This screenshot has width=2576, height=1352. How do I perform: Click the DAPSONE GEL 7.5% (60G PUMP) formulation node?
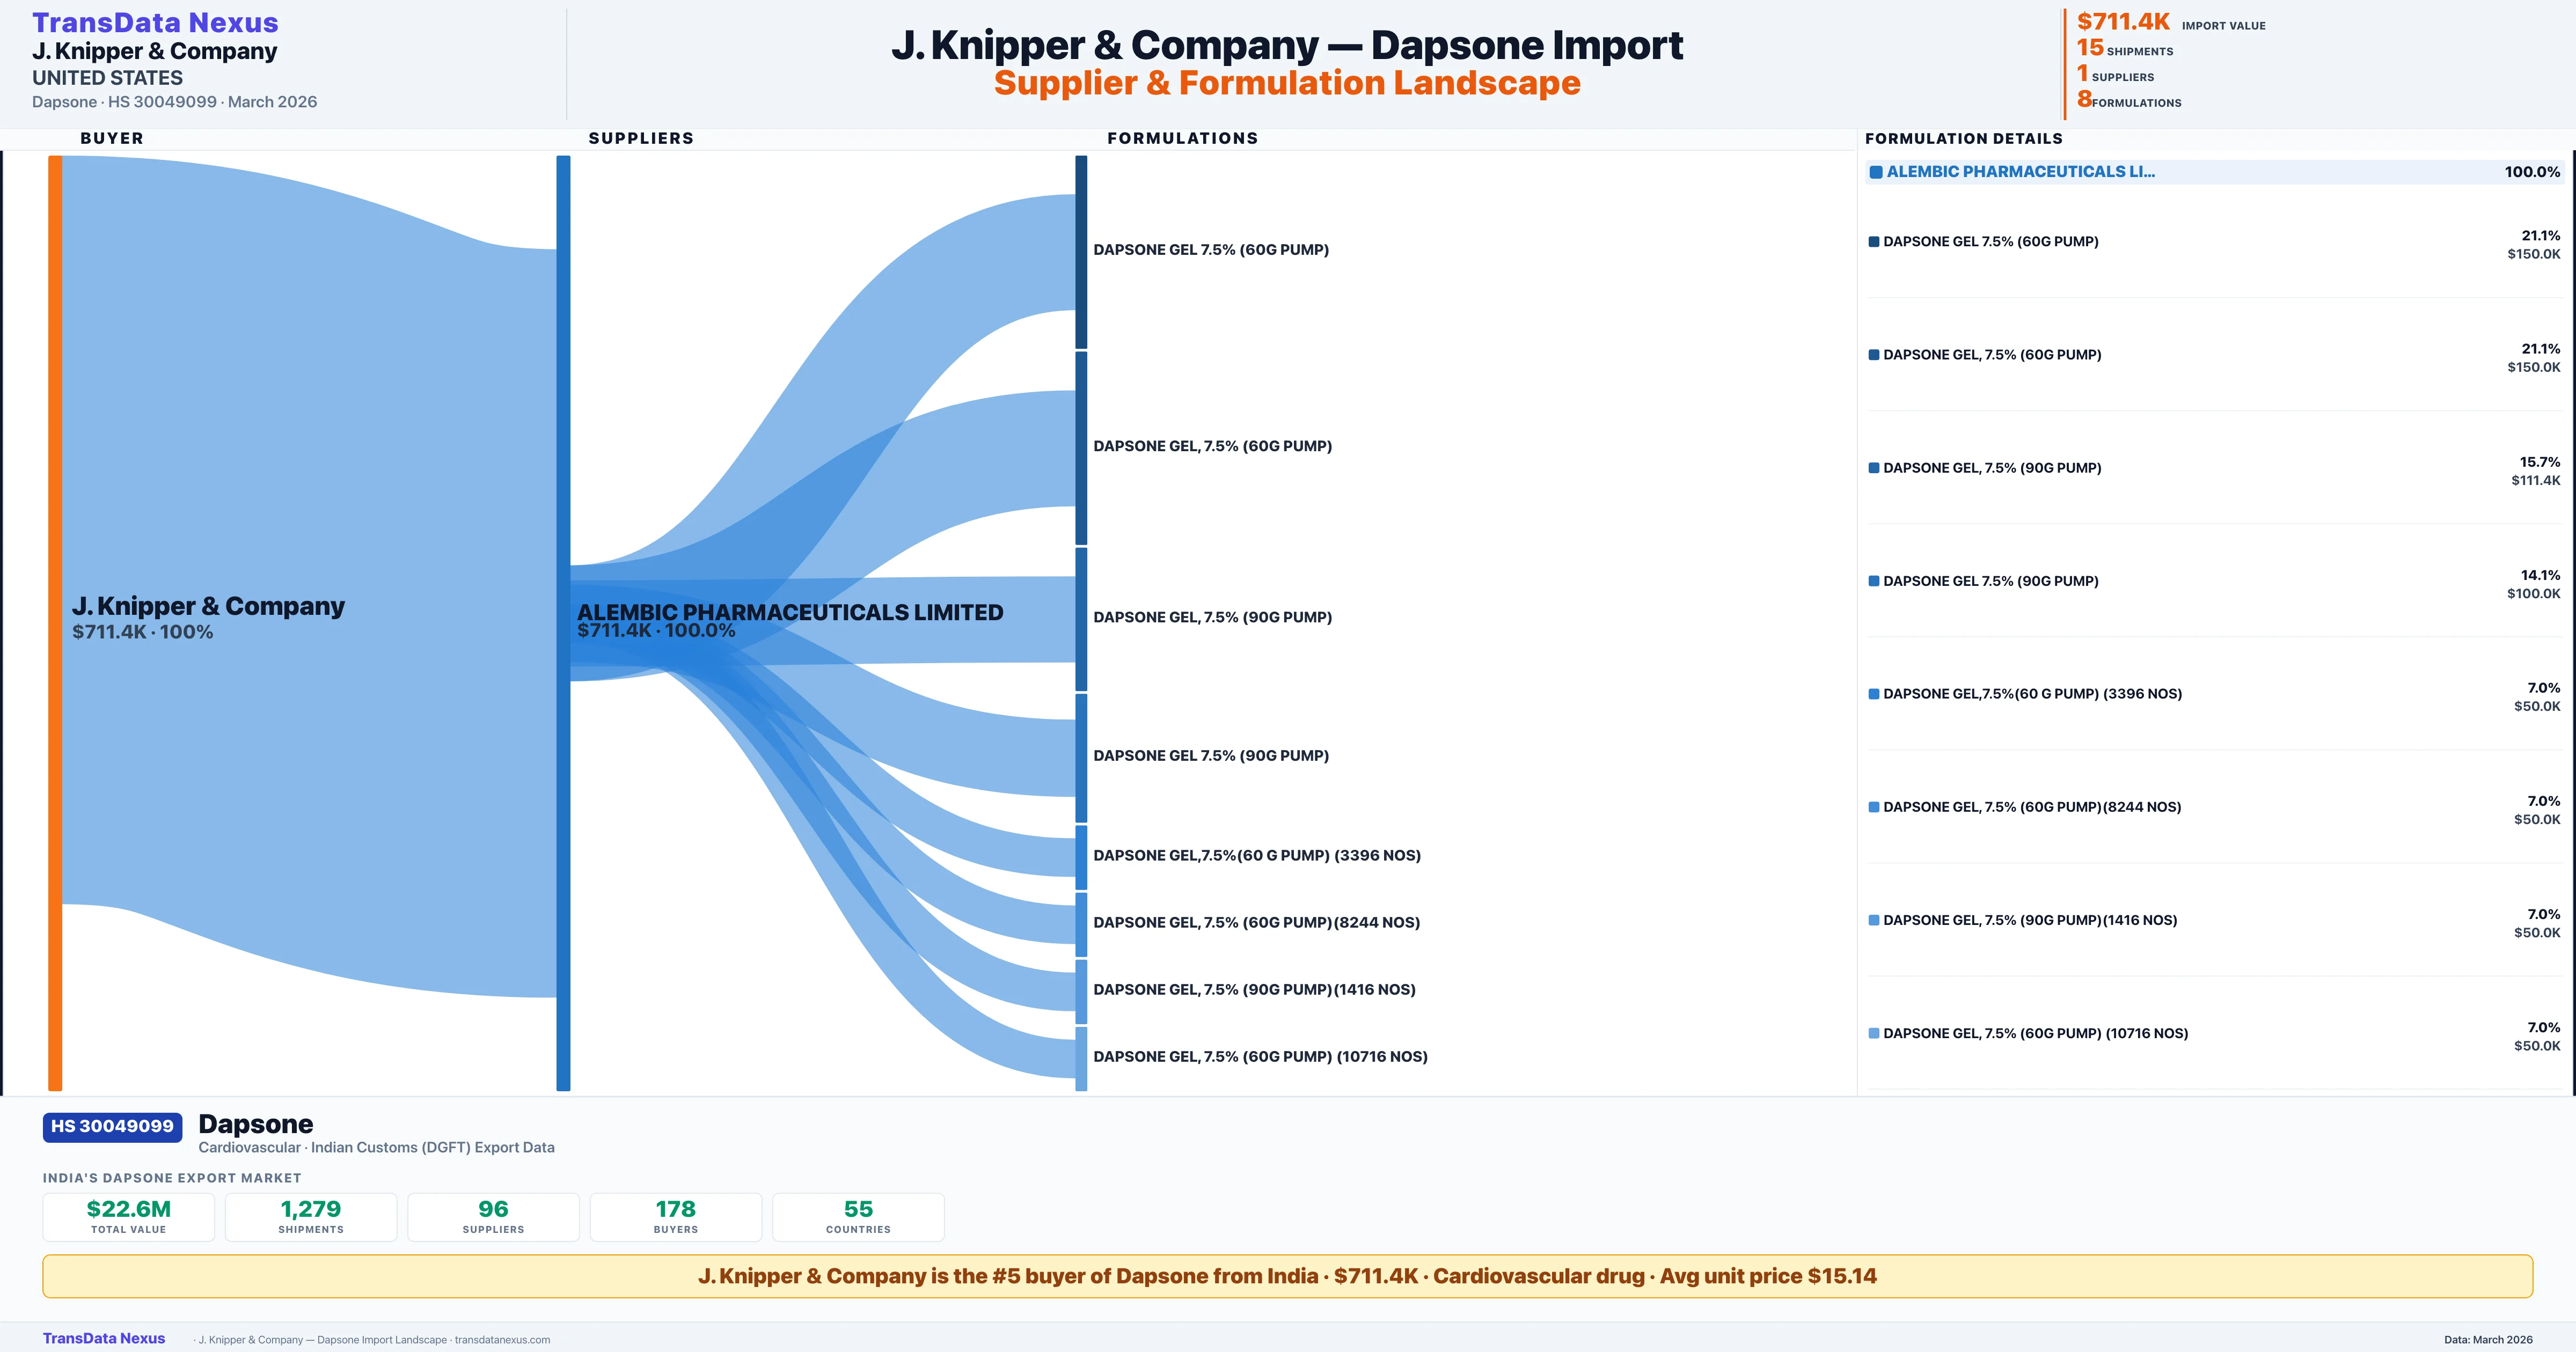pyautogui.click(x=1081, y=251)
